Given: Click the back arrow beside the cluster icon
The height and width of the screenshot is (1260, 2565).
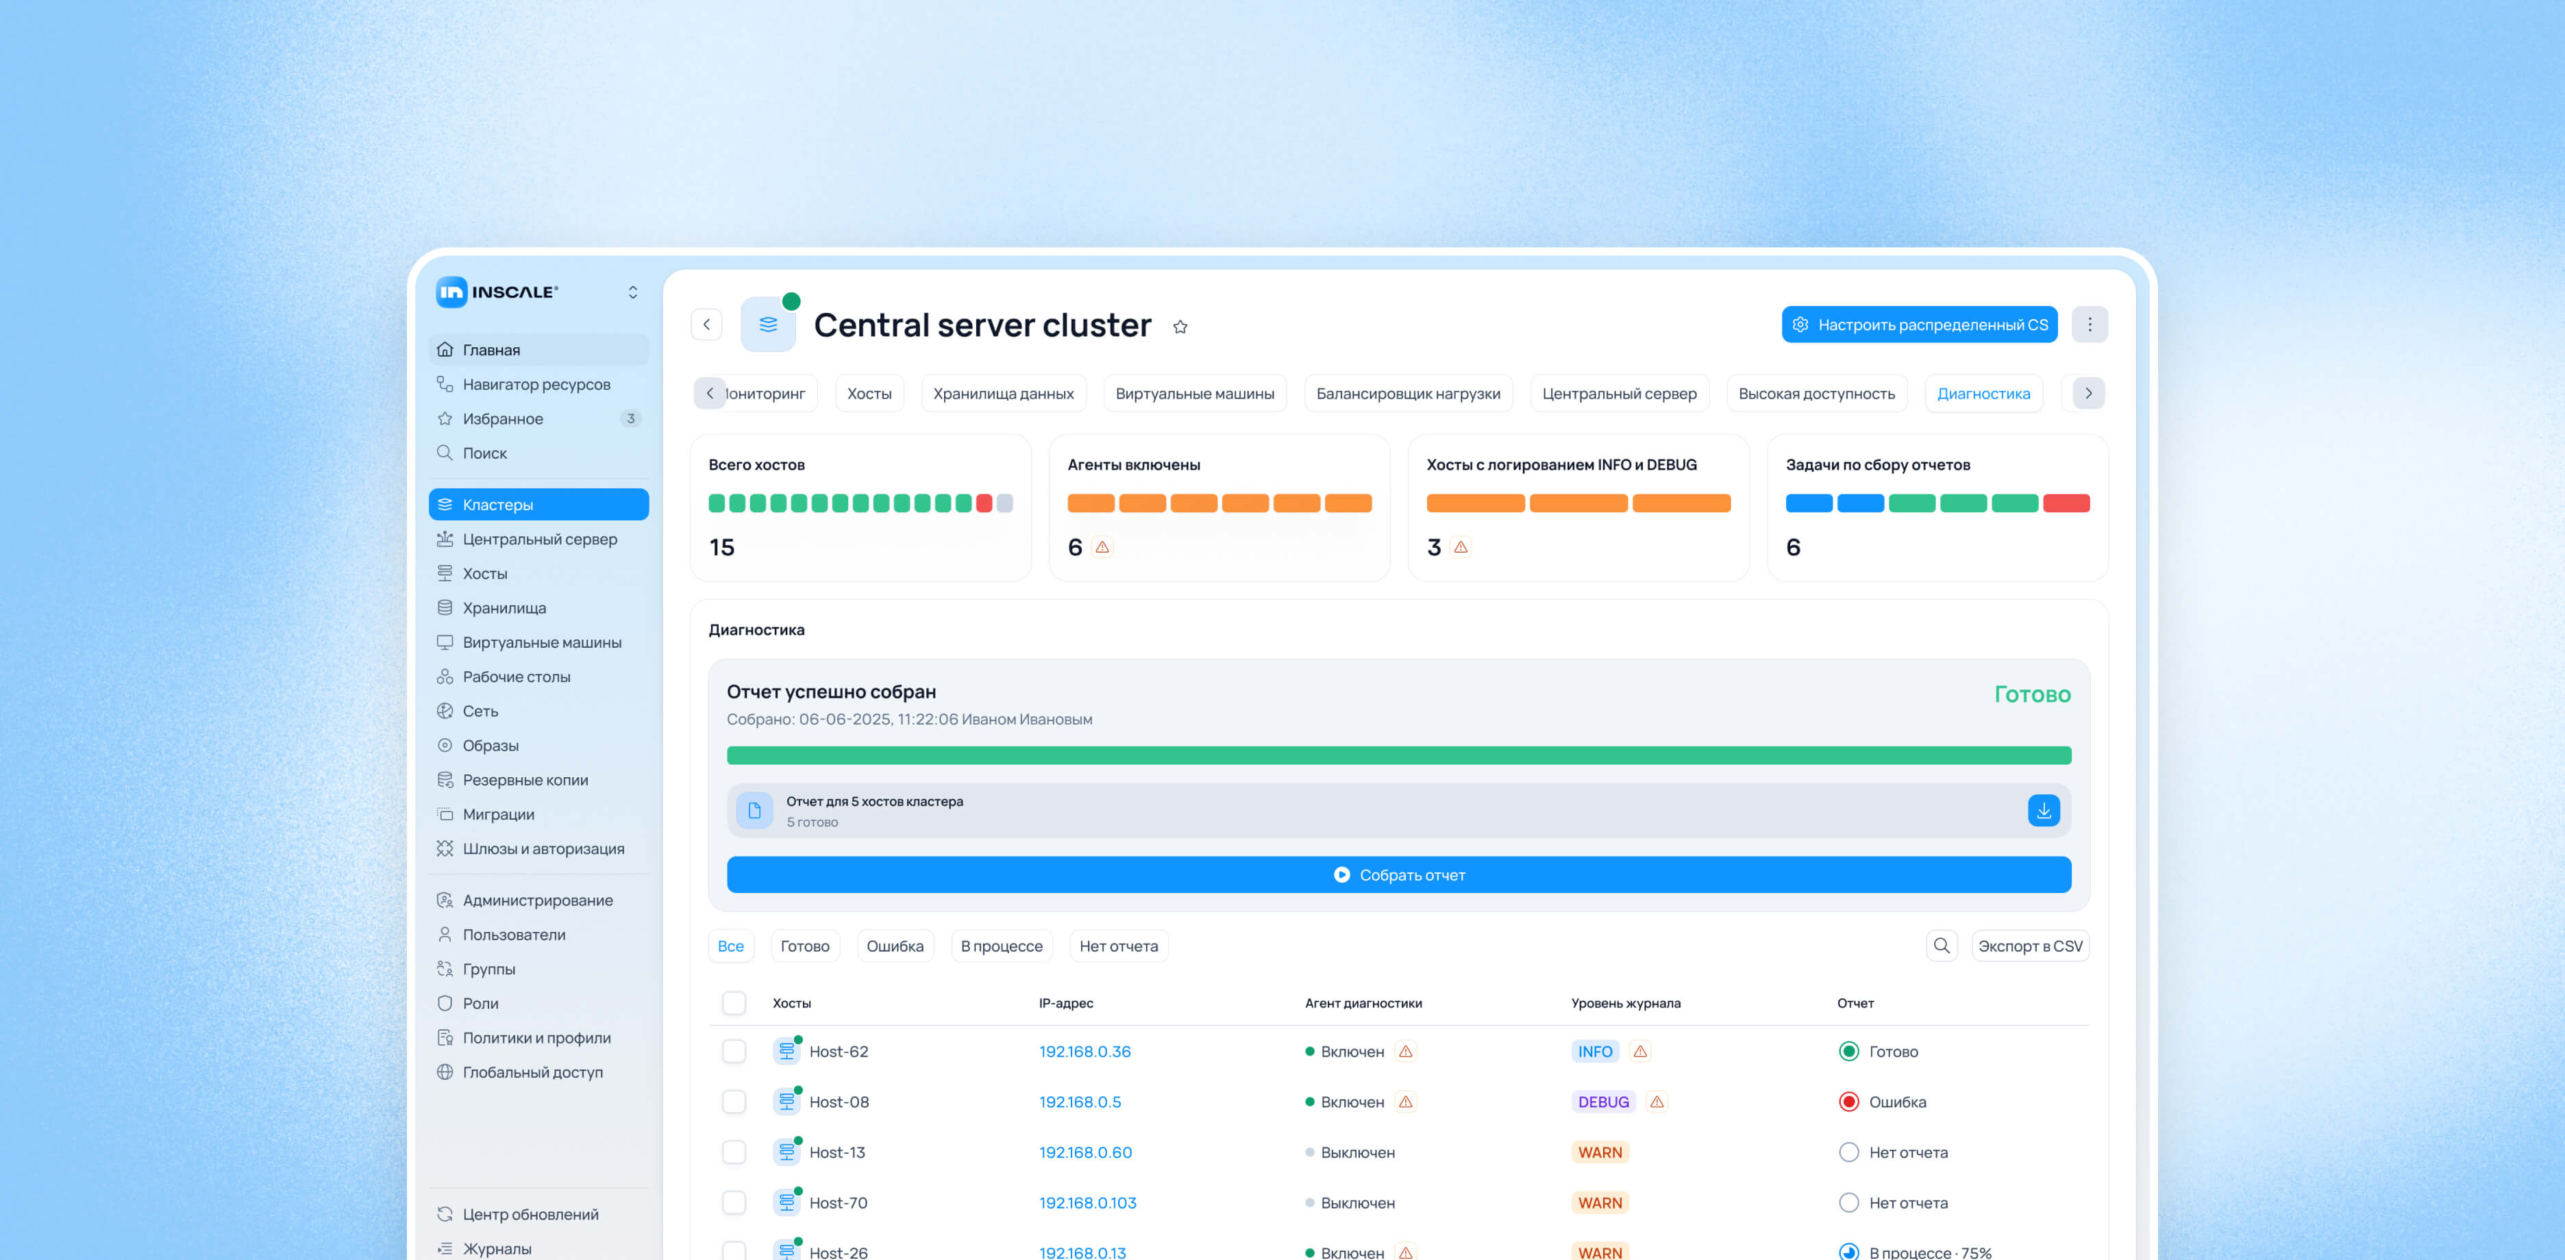Looking at the screenshot, I should [x=706, y=325].
